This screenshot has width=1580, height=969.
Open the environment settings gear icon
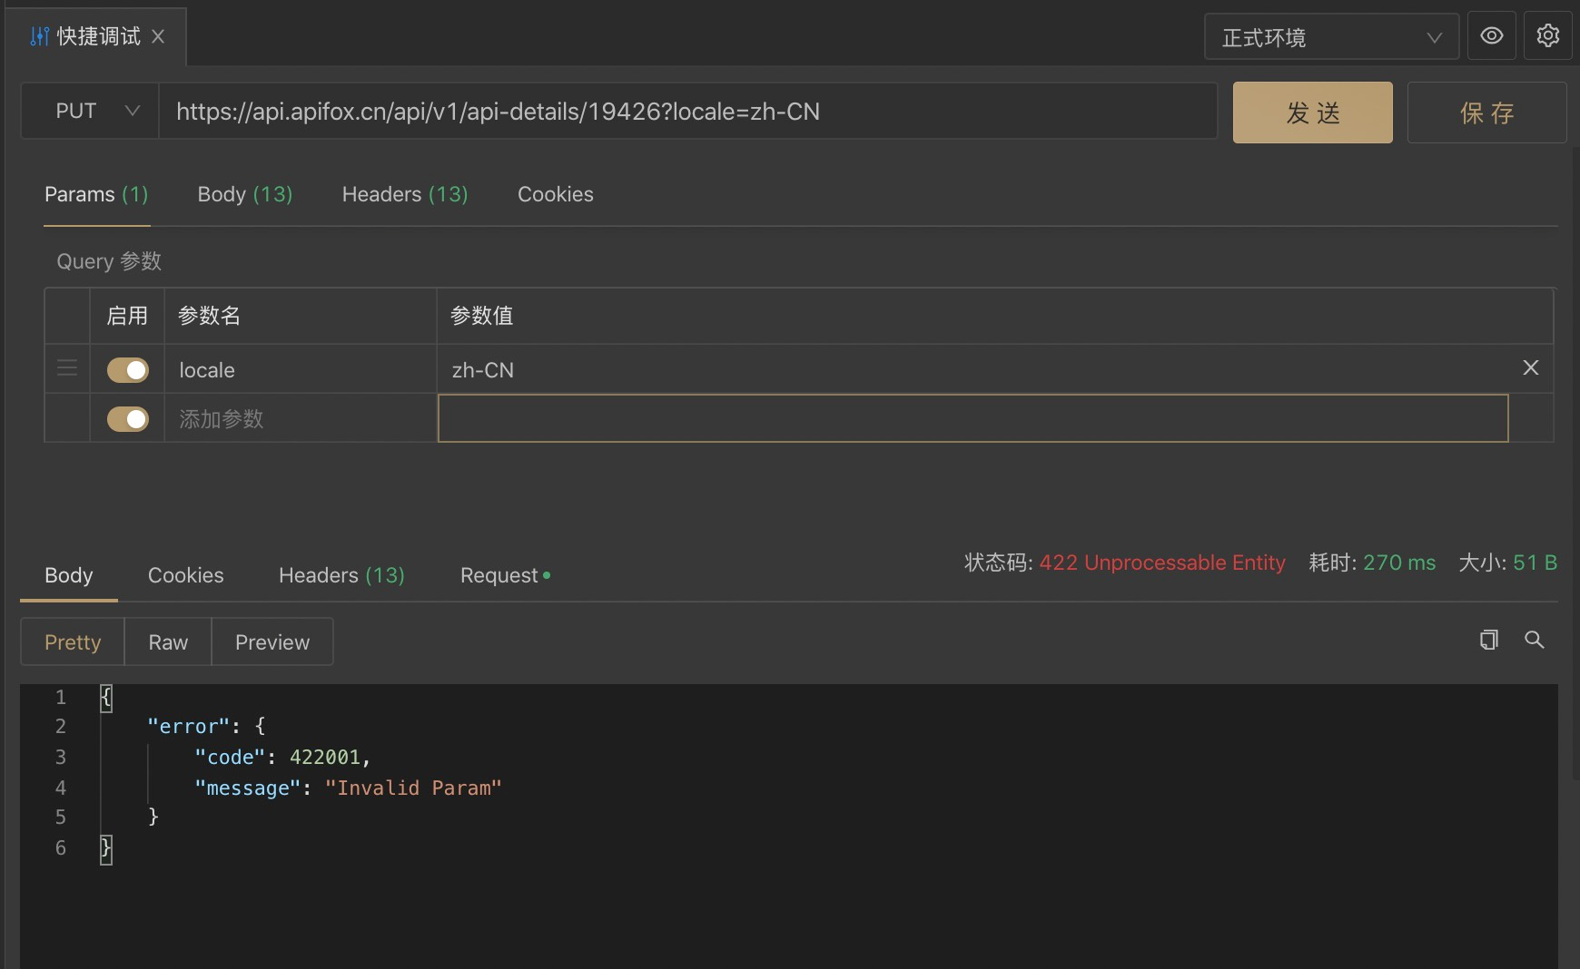1547,36
